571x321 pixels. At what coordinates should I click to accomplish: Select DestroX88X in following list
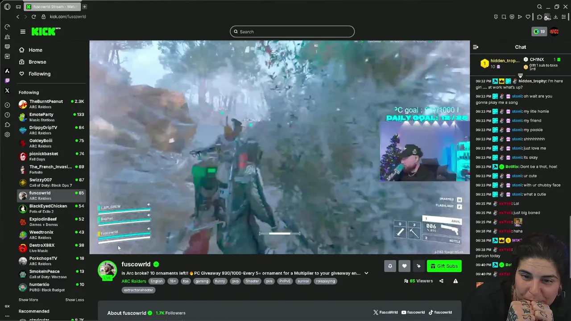[x=51, y=248]
